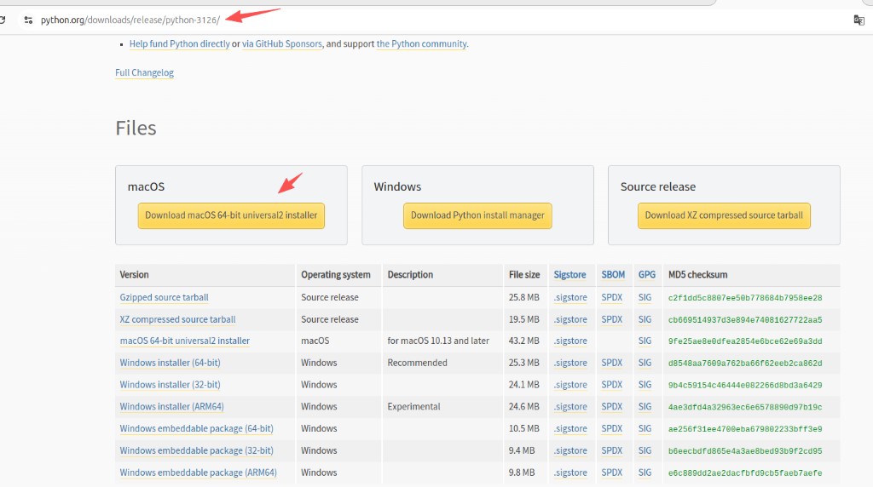Open via GitHub Sponsors link
873x487 pixels.
click(x=281, y=44)
